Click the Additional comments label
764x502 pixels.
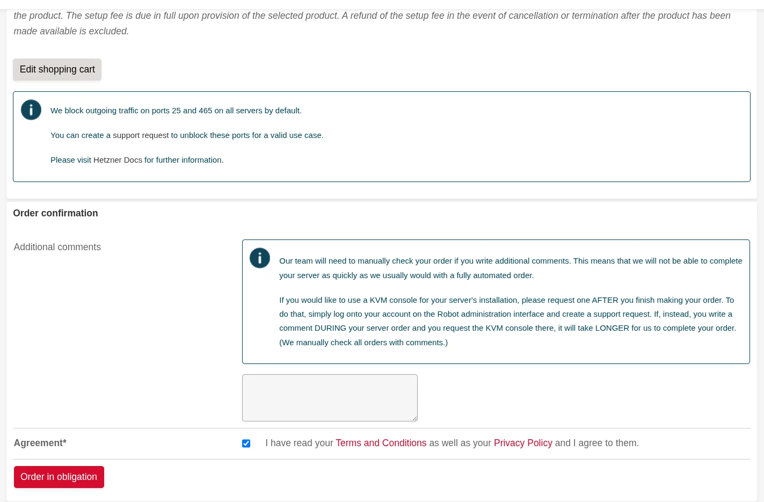tap(57, 247)
